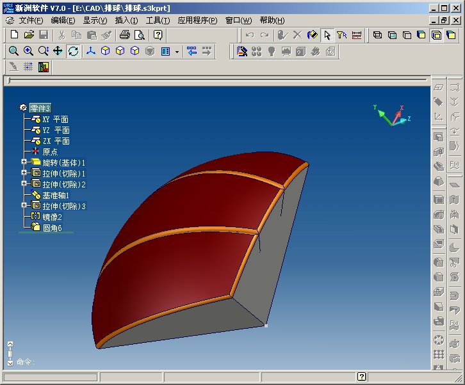Open the view orientation dropdown arrow
Viewport: 465px width, 385px height.
(177, 52)
